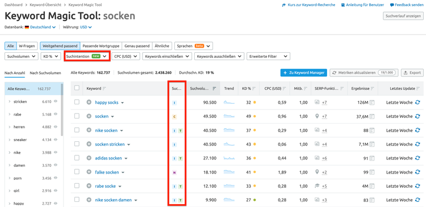Add adidas socken via plus icon
426x207 pixels.
pyautogui.click(x=89, y=158)
